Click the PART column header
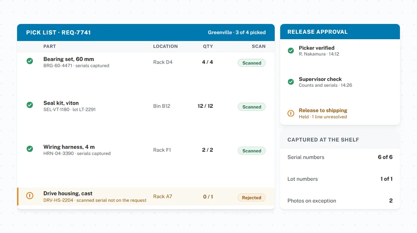417x233 pixels. pyautogui.click(x=50, y=46)
